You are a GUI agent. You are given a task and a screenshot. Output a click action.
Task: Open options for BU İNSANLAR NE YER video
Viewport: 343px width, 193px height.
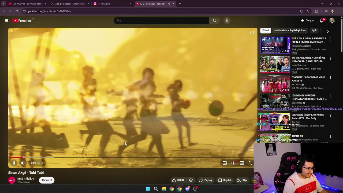[330, 58]
